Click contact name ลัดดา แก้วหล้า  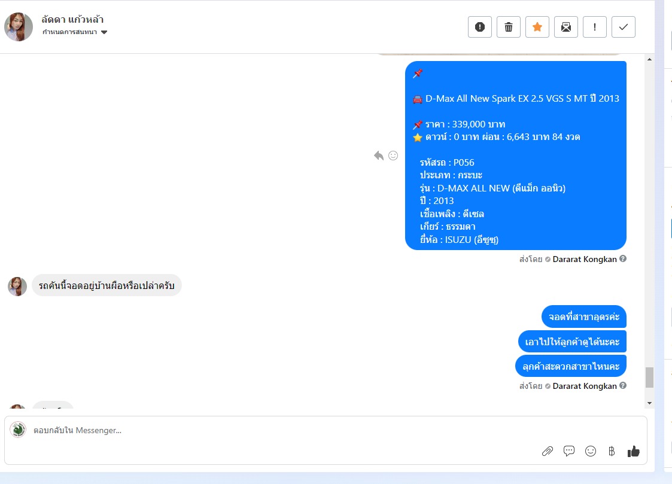pos(72,19)
